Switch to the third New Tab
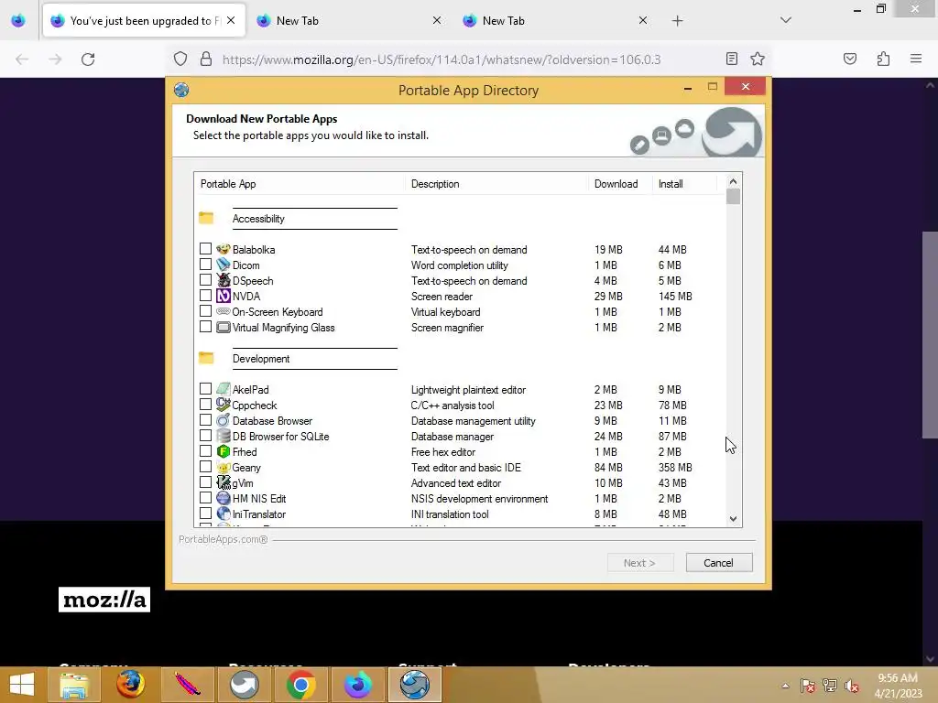 (x=556, y=20)
